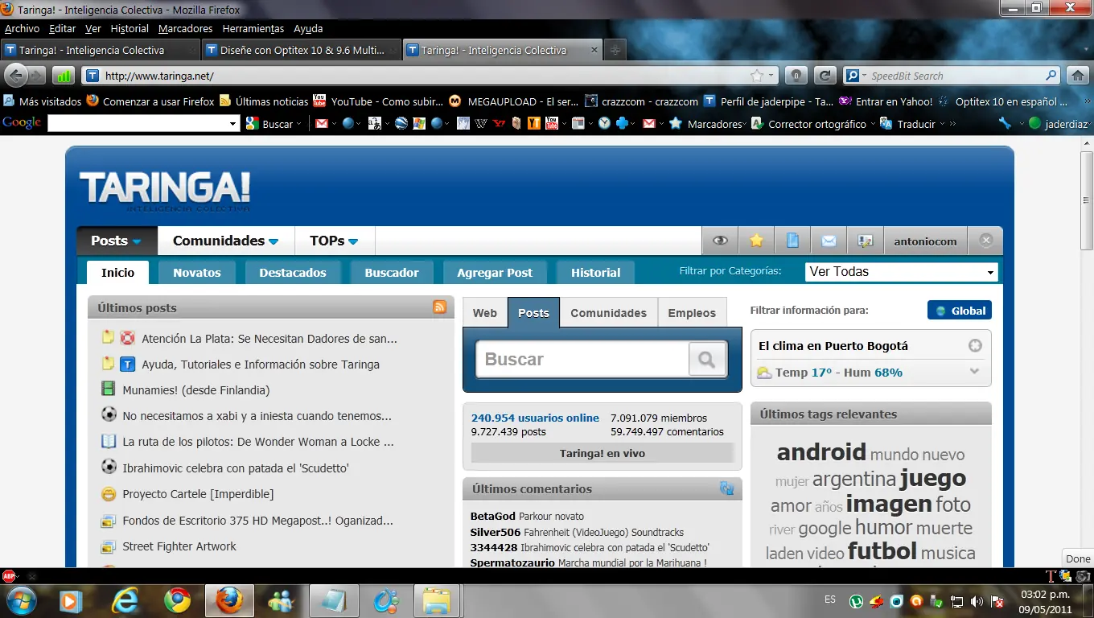The height and width of the screenshot is (618, 1094).
Task: Go to Firefox home page
Action: click(x=1078, y=76)
